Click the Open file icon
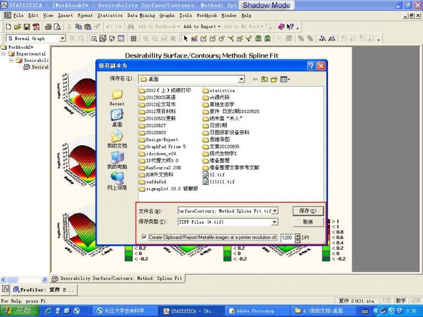Viewport: 423px width, 317px height. [17, 27]
